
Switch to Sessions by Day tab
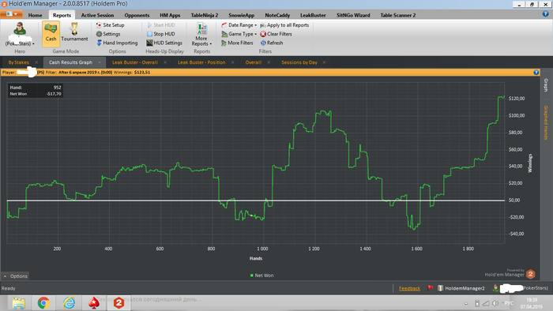(299, 62)
